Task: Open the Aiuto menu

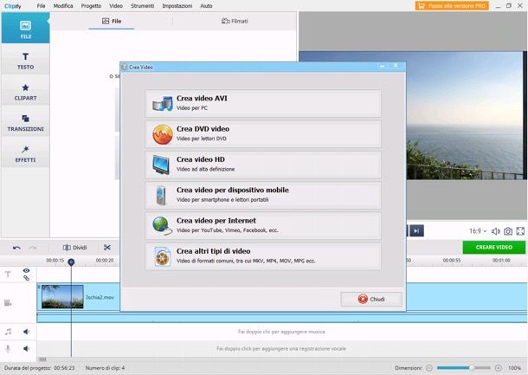Action: [206, 6]
